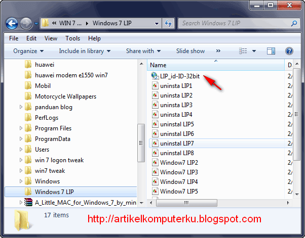Toggle the preview pane
305x238 pixels.
coord(271,51)
